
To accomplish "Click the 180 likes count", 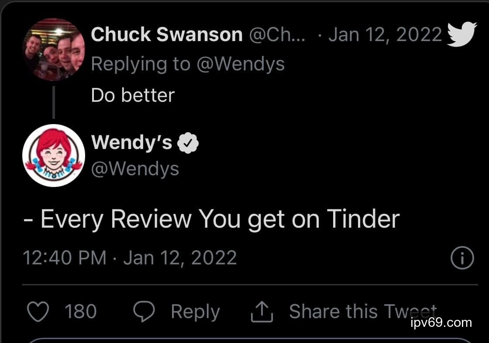I will pos(80,312).
